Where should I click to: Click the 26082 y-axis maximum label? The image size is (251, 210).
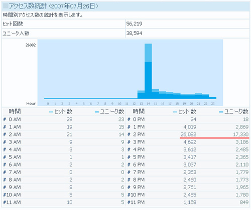coord(31,45)
